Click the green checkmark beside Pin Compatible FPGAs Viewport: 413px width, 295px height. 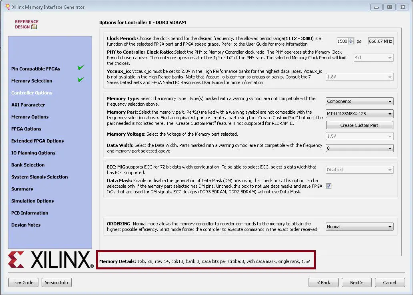80,68
